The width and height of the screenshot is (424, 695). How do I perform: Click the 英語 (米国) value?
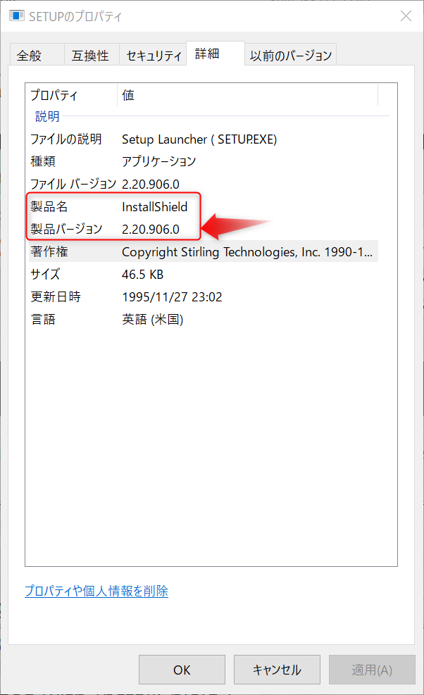(153, 319)
